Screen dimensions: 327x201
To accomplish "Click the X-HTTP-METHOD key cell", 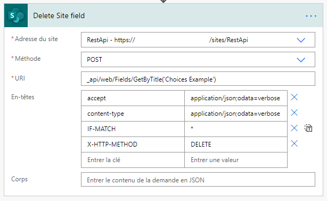I will pos(133,144).
